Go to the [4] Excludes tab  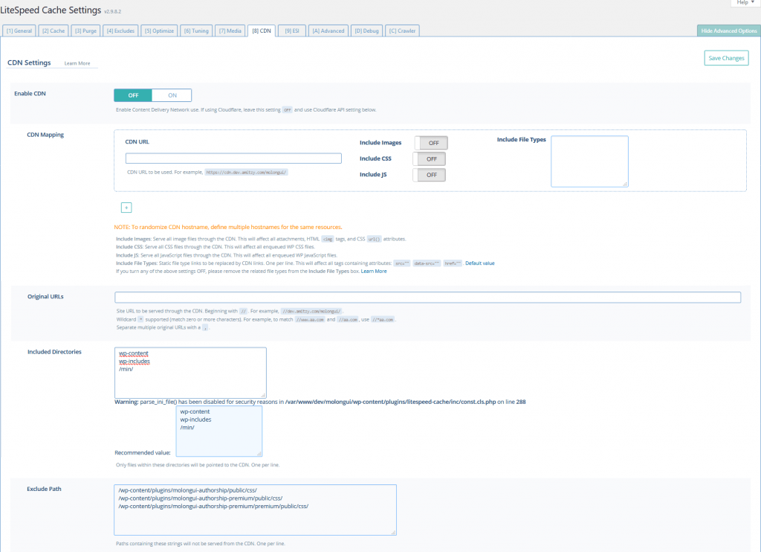pyautogui.click(x=120, y=31)
